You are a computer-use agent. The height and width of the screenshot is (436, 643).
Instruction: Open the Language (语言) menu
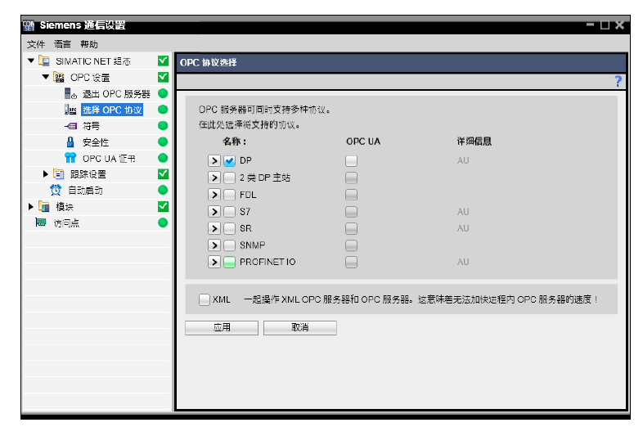(x=62, y=44)
